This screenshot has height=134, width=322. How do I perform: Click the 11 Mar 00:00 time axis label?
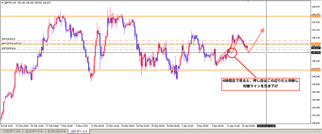pyautogui.click(x=97, y=126)
